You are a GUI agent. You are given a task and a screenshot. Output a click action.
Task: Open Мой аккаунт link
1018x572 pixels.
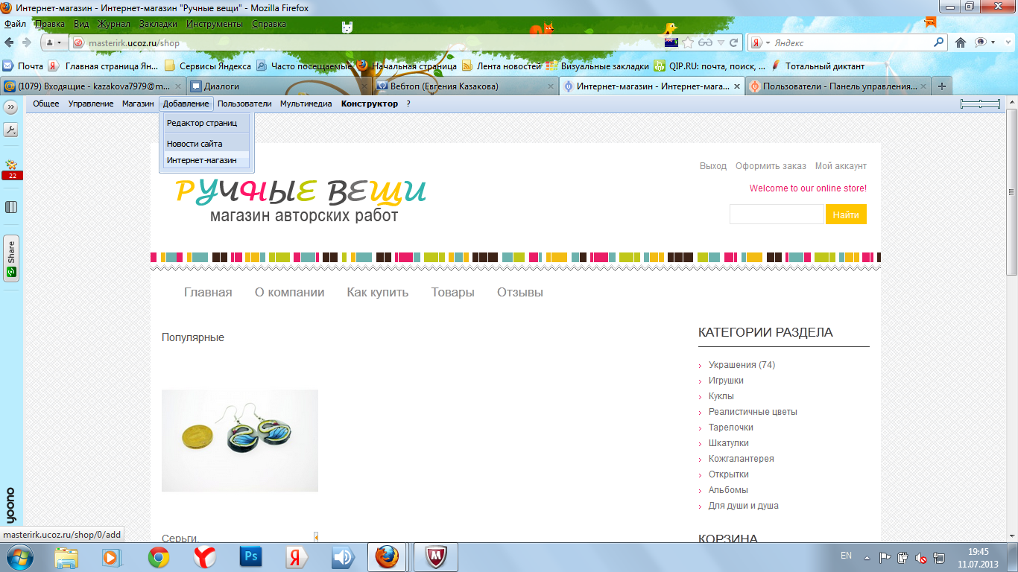841,166
